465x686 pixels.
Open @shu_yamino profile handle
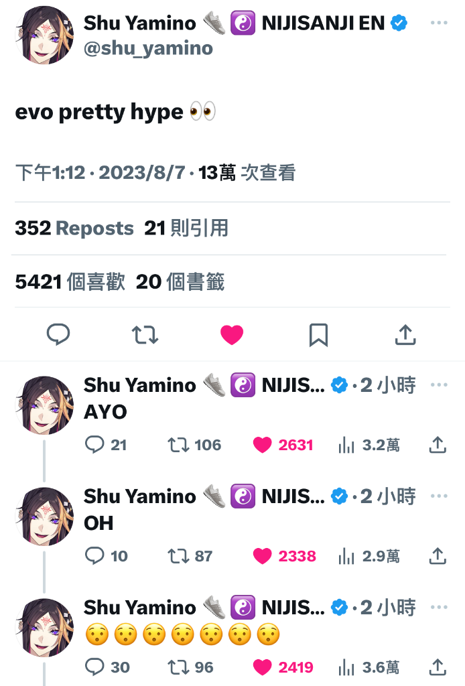pos(148,48)
